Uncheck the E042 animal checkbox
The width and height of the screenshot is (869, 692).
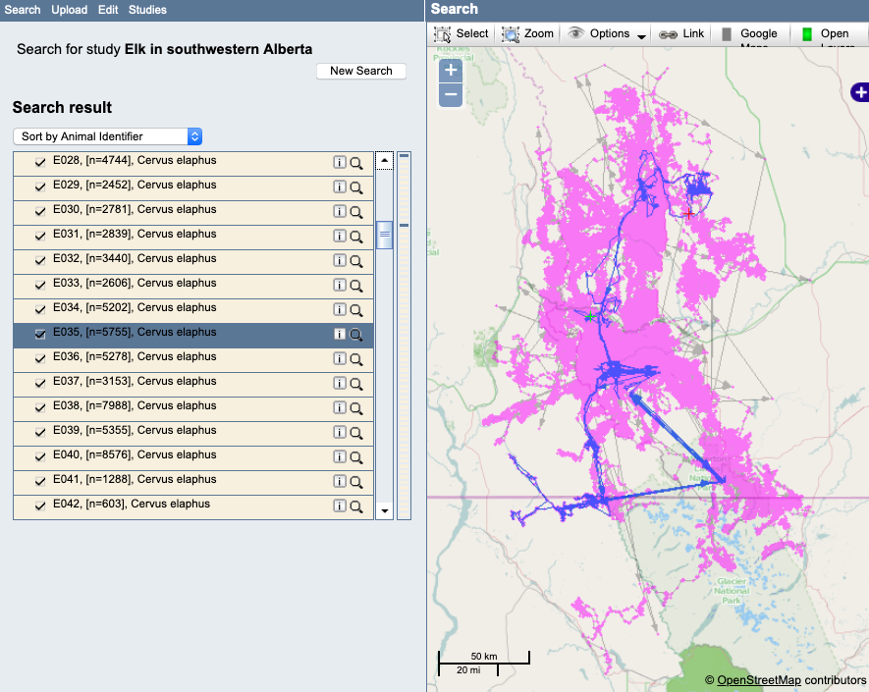[40, 506]
